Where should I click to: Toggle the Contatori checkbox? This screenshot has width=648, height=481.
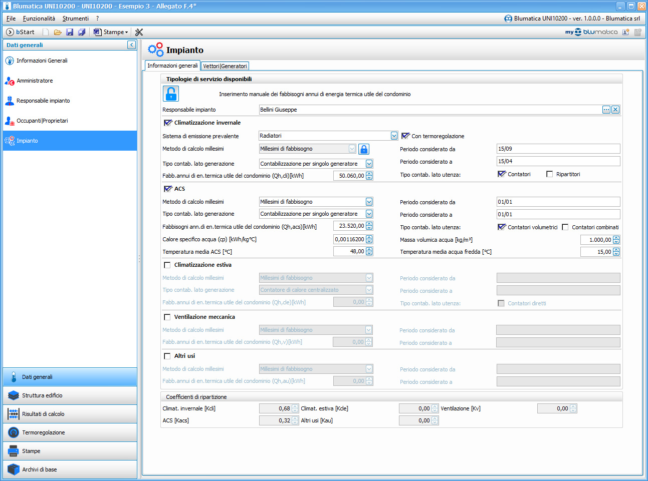pos(501,174)
